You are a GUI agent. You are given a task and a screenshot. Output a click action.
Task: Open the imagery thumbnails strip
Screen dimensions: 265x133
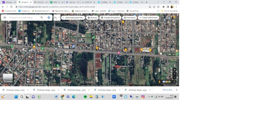166,82
